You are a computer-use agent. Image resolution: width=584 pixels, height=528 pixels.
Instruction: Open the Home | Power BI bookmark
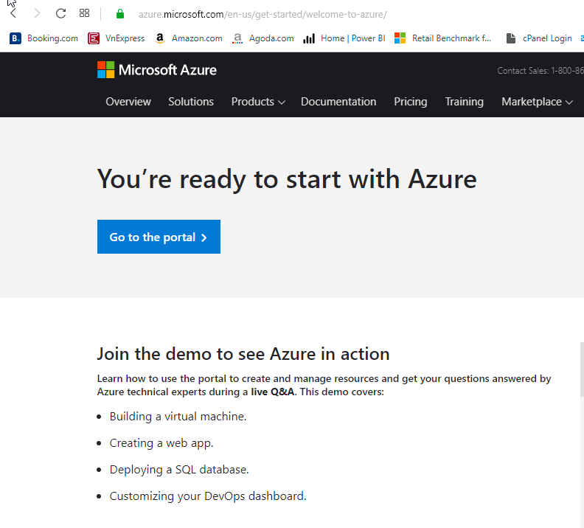[x=344, y=38]
